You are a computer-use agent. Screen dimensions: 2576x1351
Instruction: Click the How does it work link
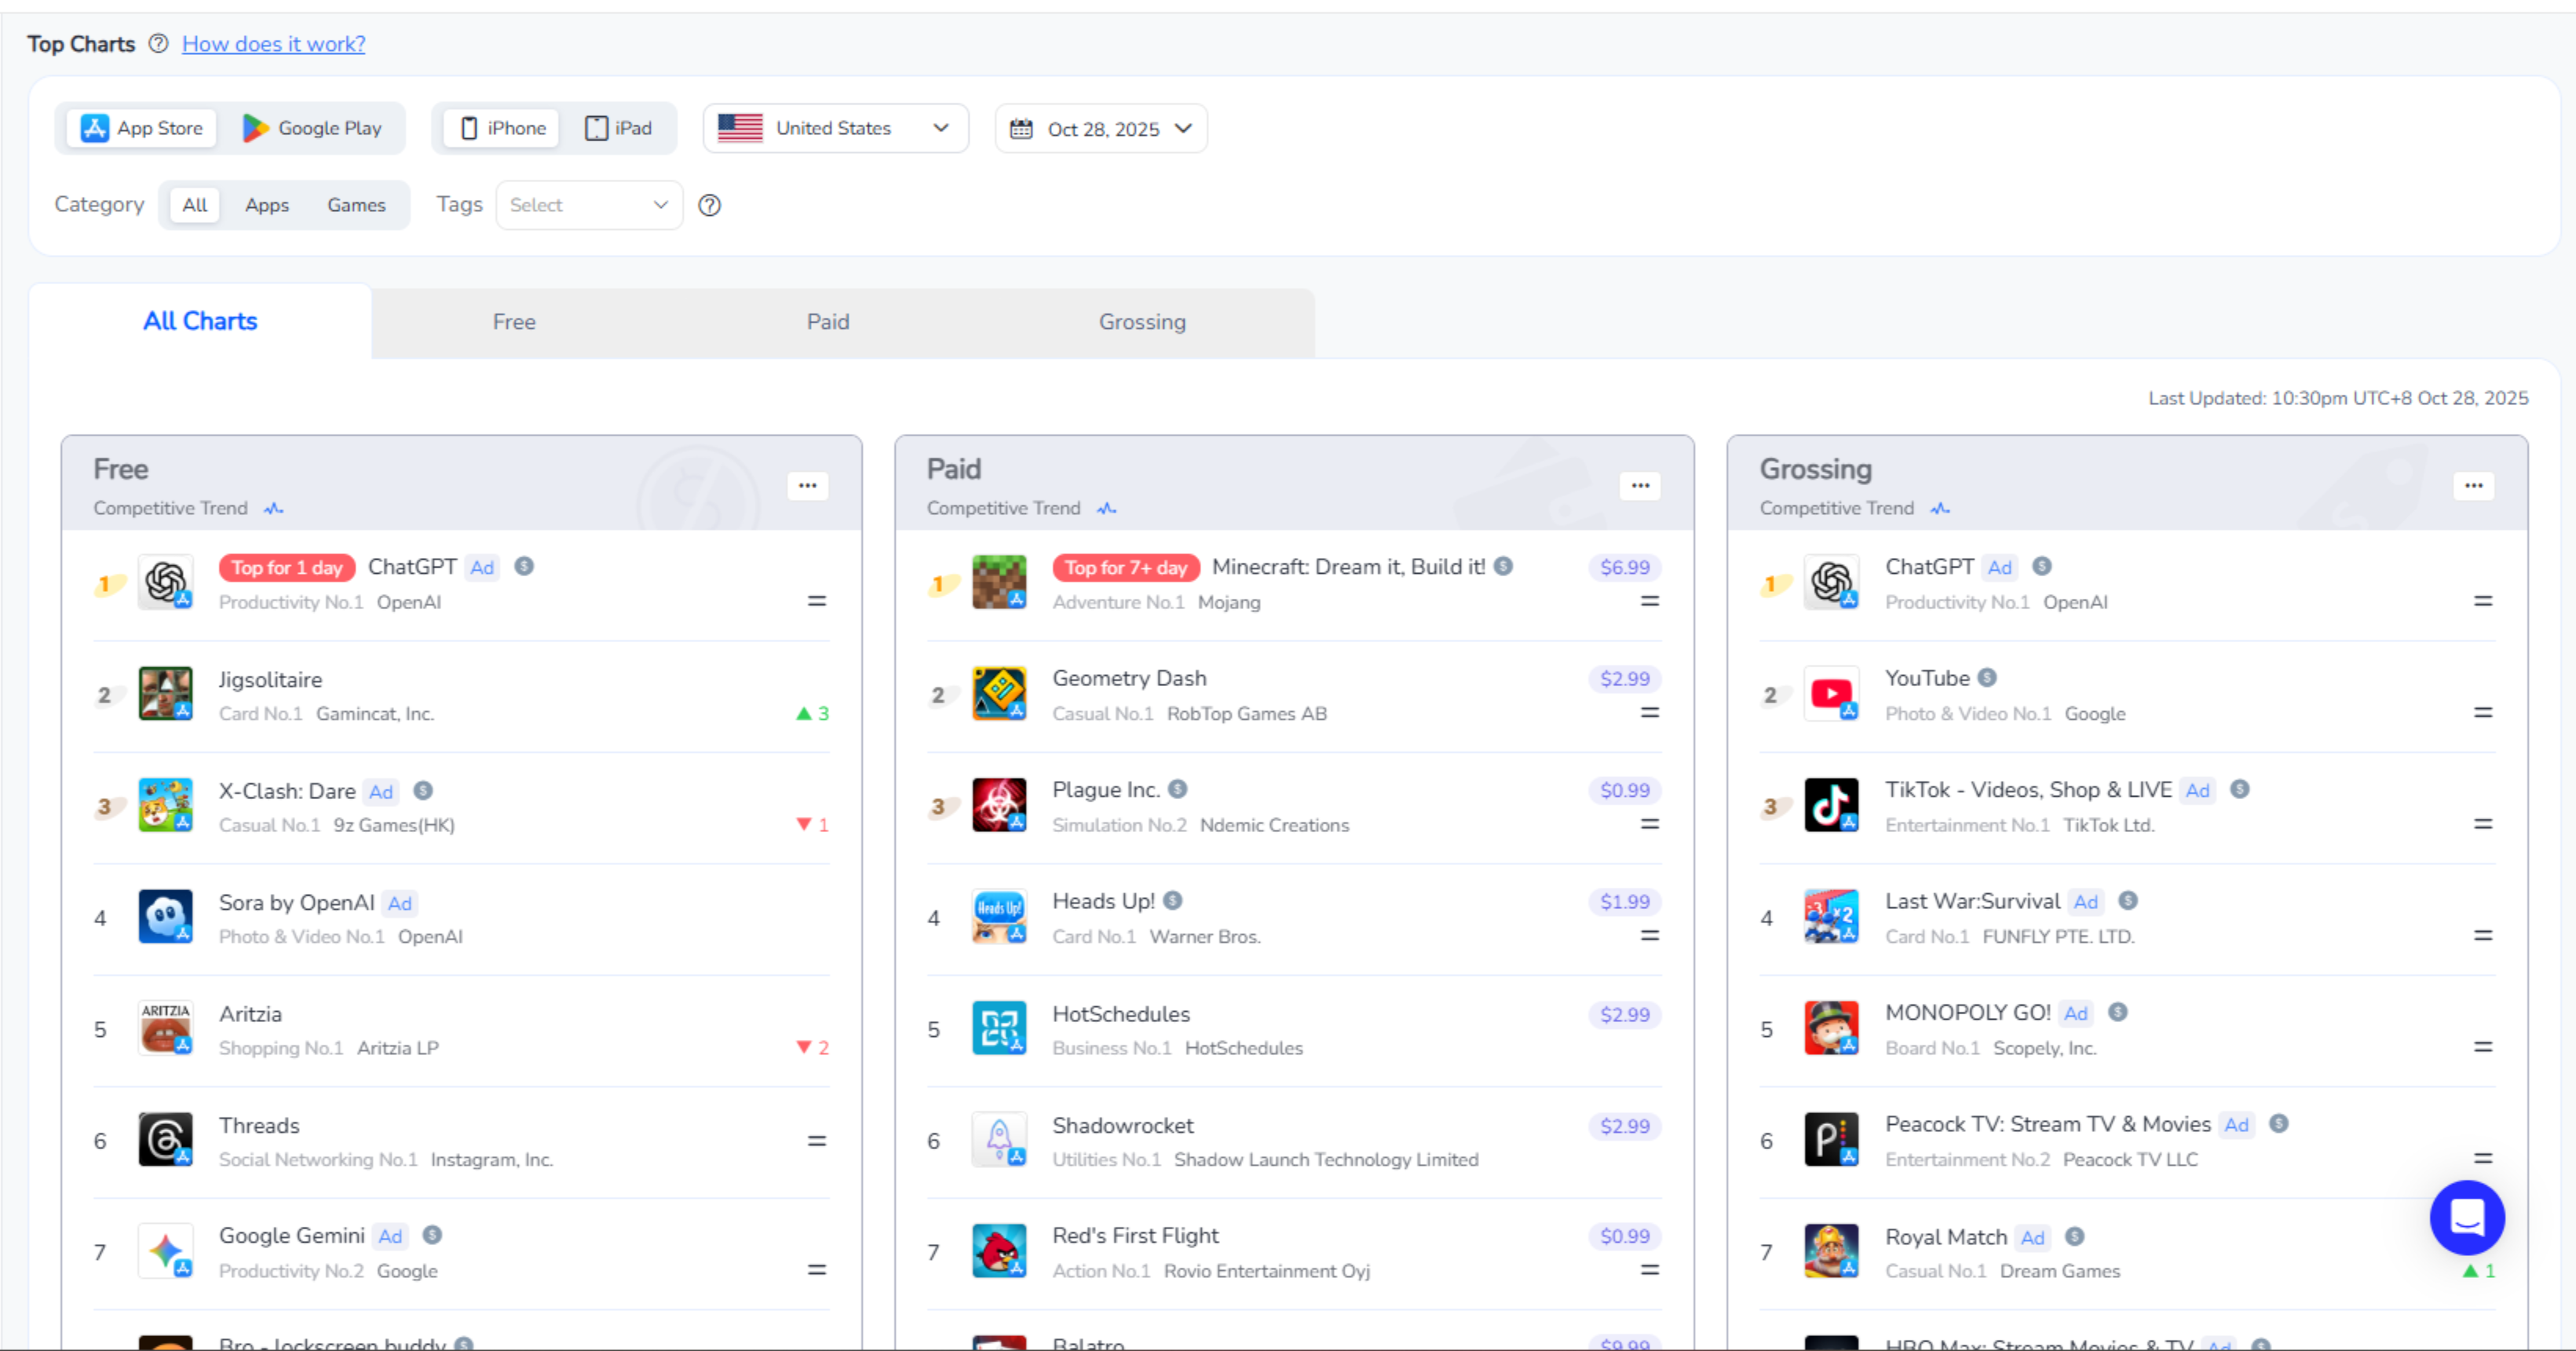pos(273,44)
